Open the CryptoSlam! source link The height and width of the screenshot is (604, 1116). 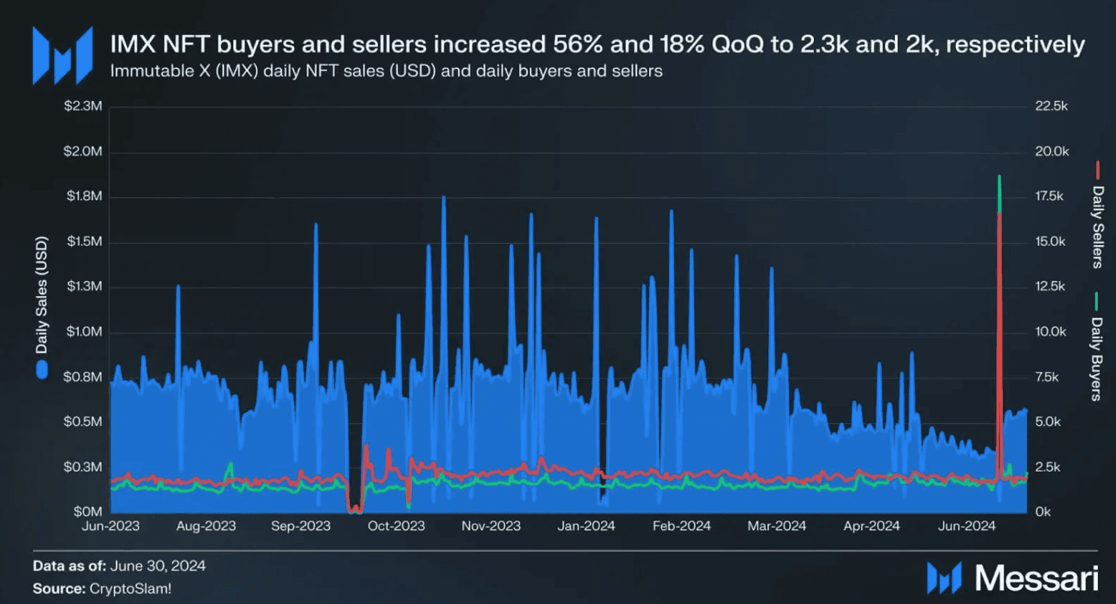pyautogui.click(x=131, y=589)
